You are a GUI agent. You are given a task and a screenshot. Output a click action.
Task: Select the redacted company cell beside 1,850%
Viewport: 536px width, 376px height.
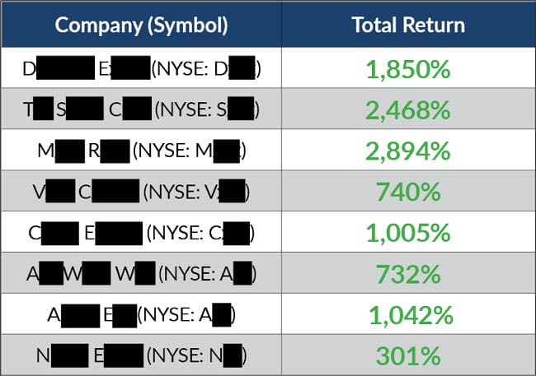pos(141,69)
